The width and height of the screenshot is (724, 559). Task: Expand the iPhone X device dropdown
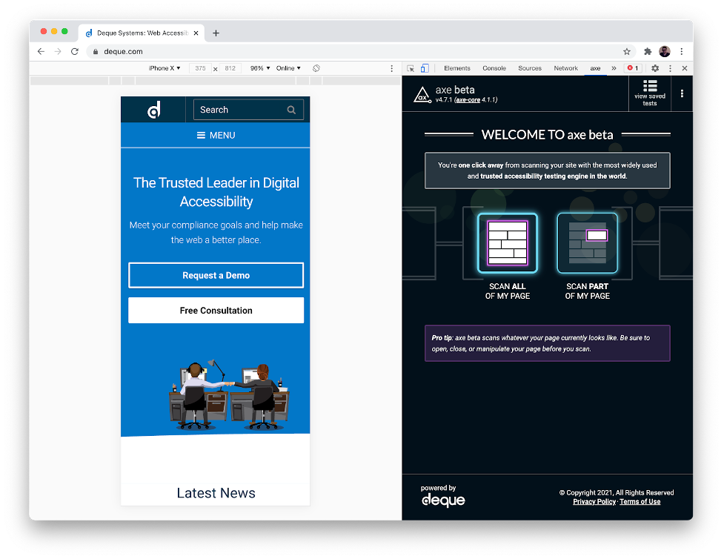click(x=165, y=68)
